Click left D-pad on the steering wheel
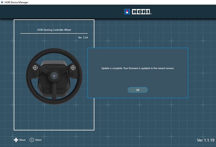 pos(35,68)
